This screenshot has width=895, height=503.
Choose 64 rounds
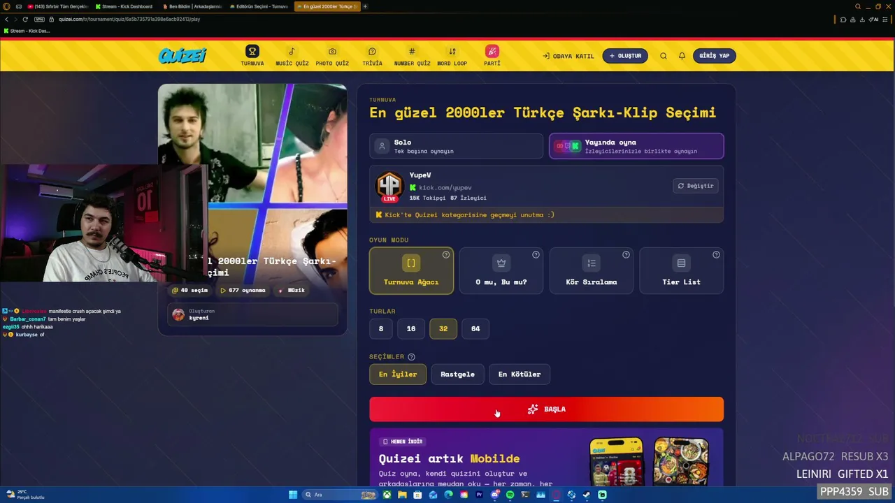475,328
